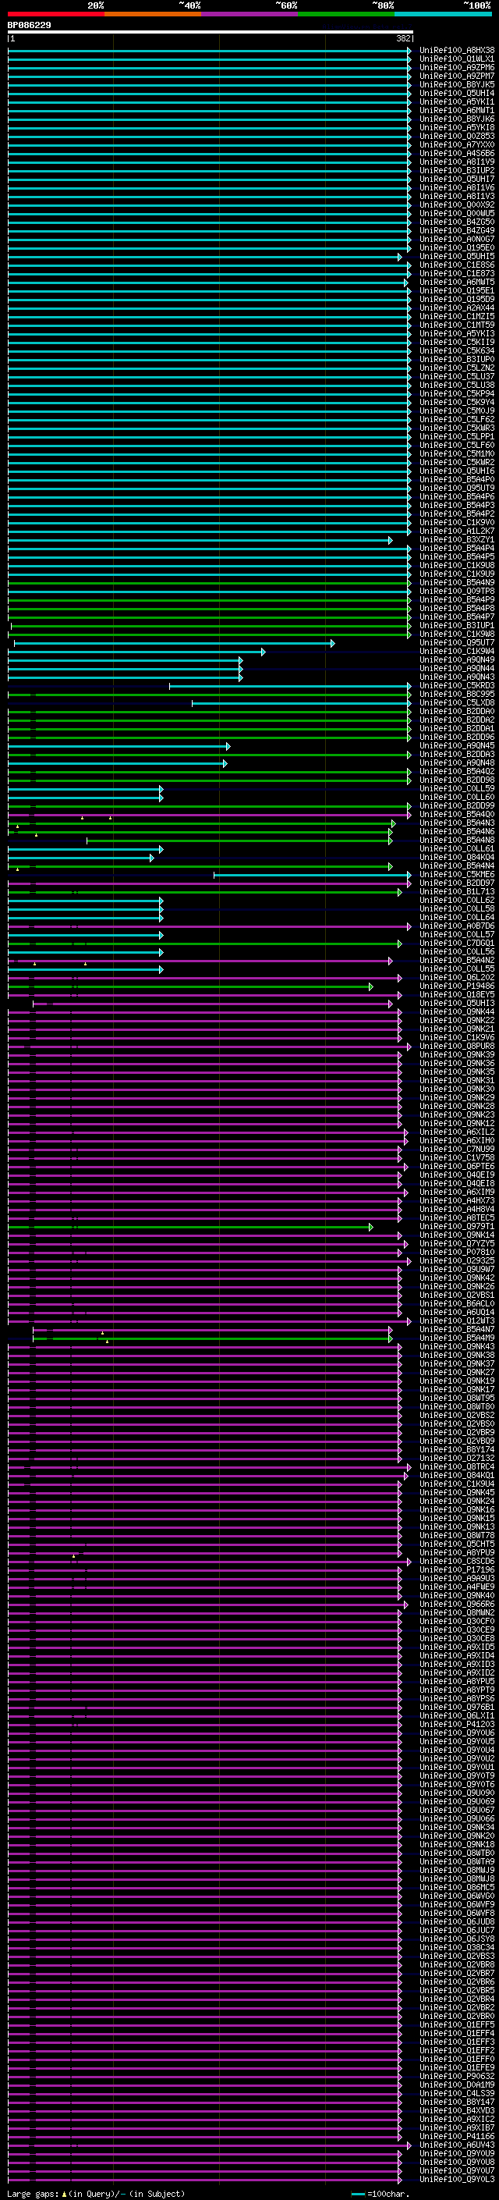
Task: Select the UniRef100_Q84KQ4 label
Action: tap(457, 858)
